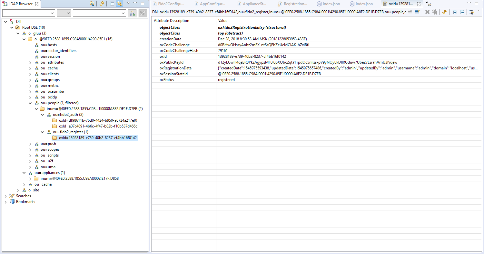Screen dimensions: 484x254
Task: Collapse the ou=fido2_auth node
Action: point(43,115)
